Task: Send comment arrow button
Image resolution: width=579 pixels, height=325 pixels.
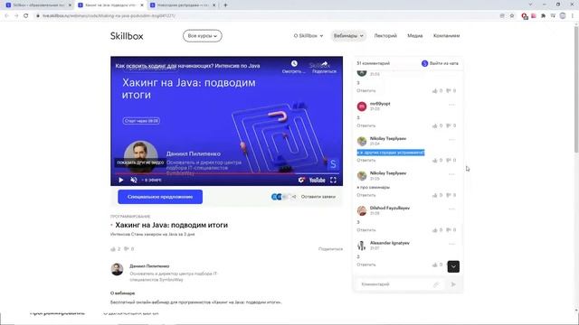Action: pos(453,284)
